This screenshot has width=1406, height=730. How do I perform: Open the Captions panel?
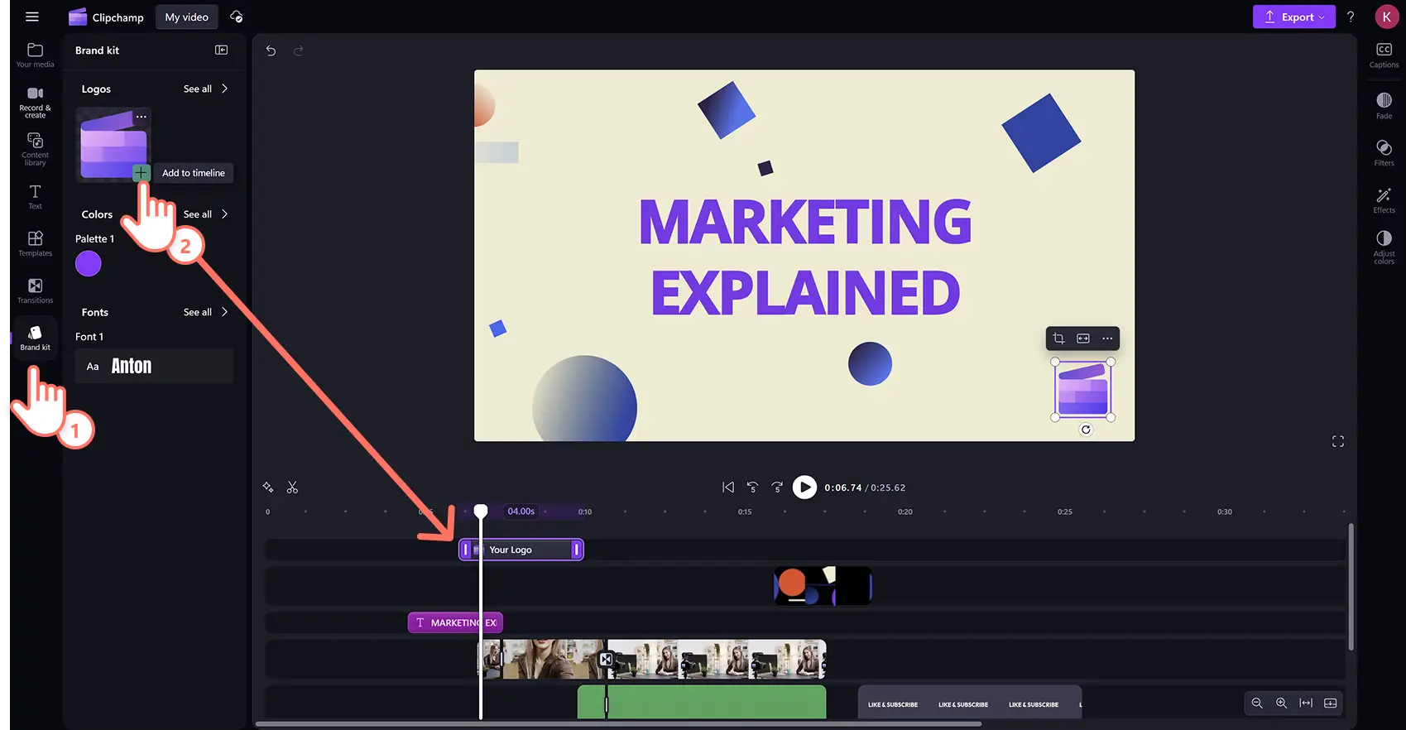click(x=1384, y=55)
